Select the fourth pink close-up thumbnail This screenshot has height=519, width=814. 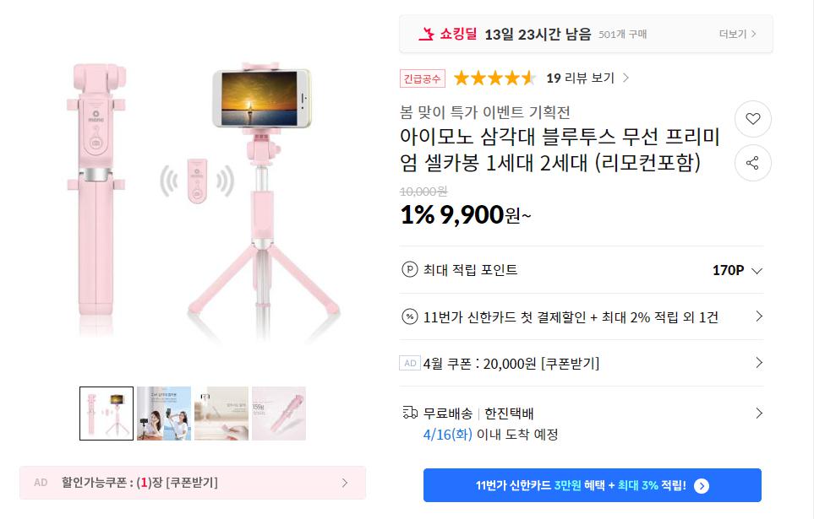(279, 414)
